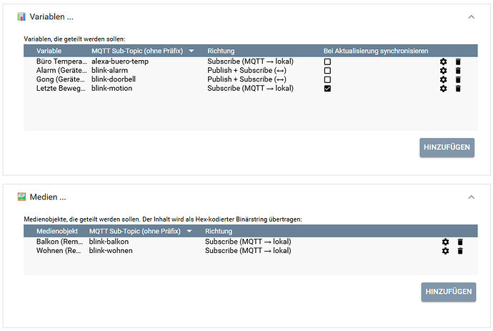Click Richtung value of blink-balkon row

248,242
